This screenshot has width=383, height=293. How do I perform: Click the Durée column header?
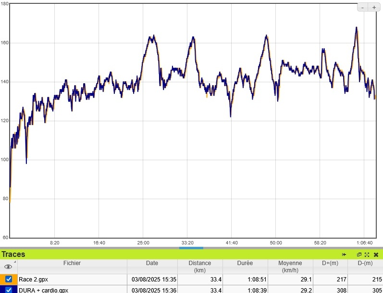pyautogui.click(x=245, y=263)
